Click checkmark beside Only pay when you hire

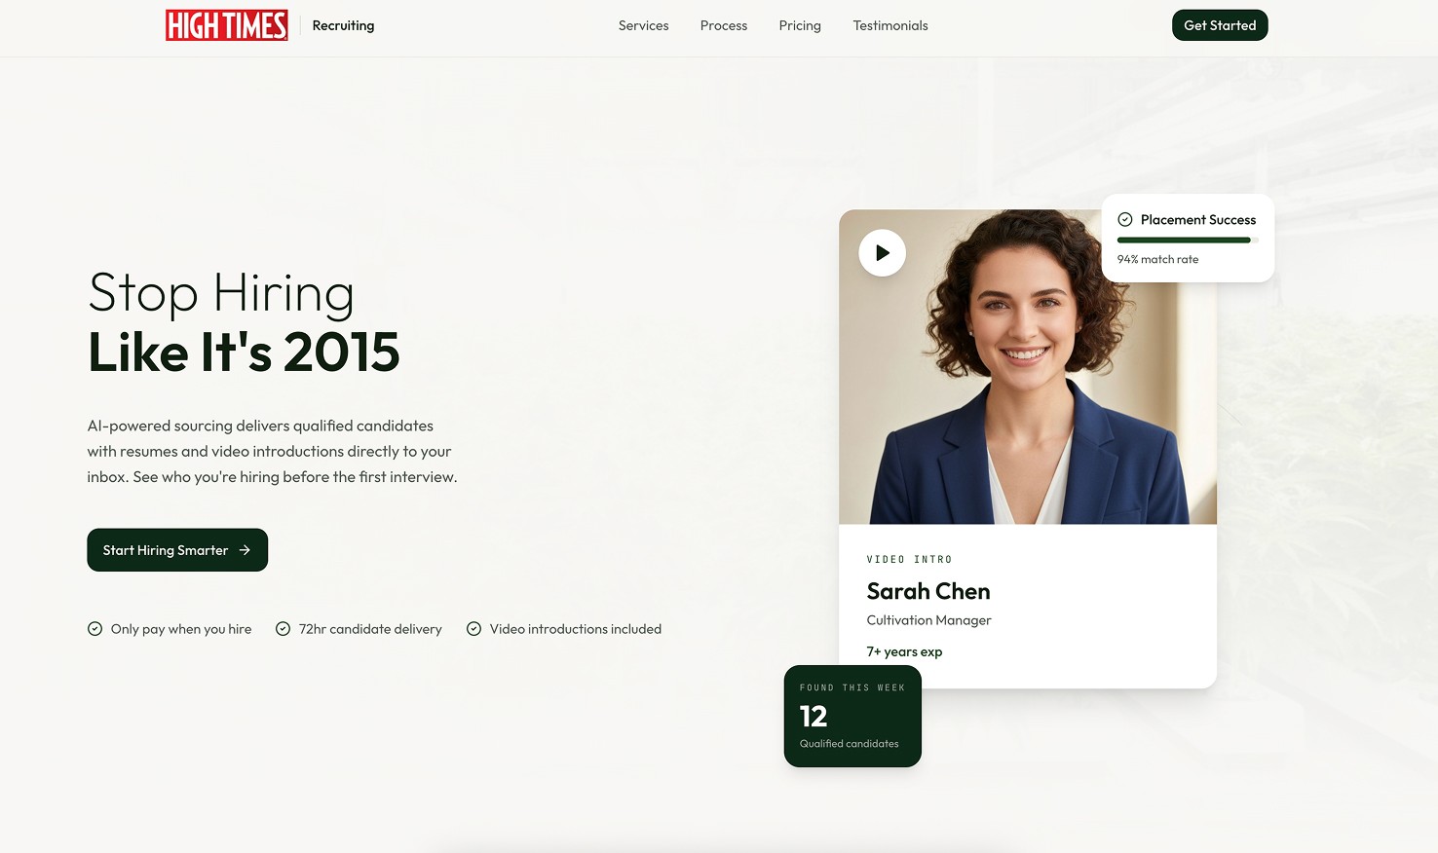pos(95,629)
